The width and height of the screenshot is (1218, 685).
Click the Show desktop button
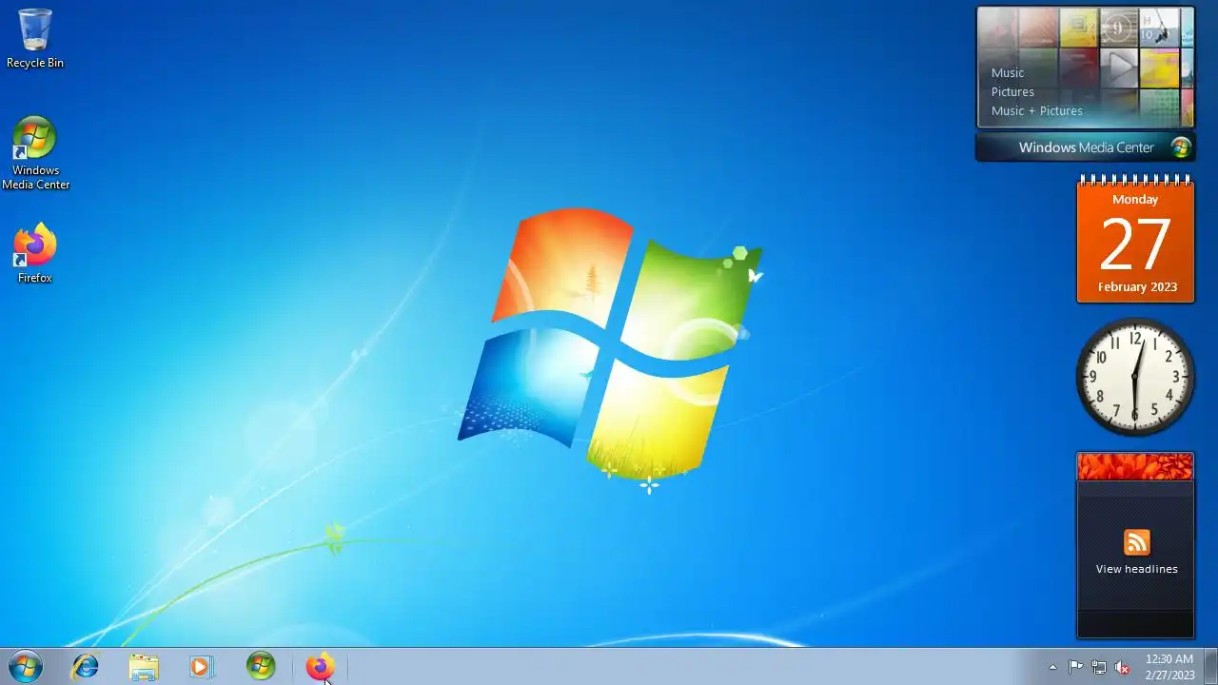[x=1210, y=667]
